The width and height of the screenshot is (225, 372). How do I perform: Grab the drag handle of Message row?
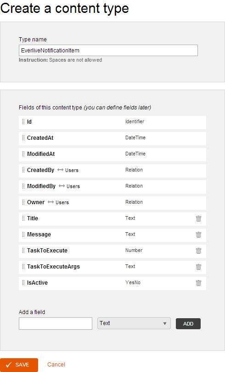pyautogui.click(x=23, y=235)
